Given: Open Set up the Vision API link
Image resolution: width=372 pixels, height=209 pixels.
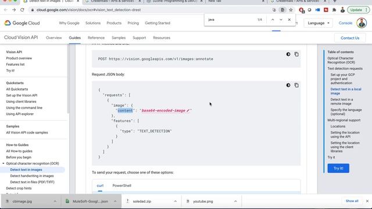Looking at the screenshot, I should pyautogui.click(x=22, y=95).
